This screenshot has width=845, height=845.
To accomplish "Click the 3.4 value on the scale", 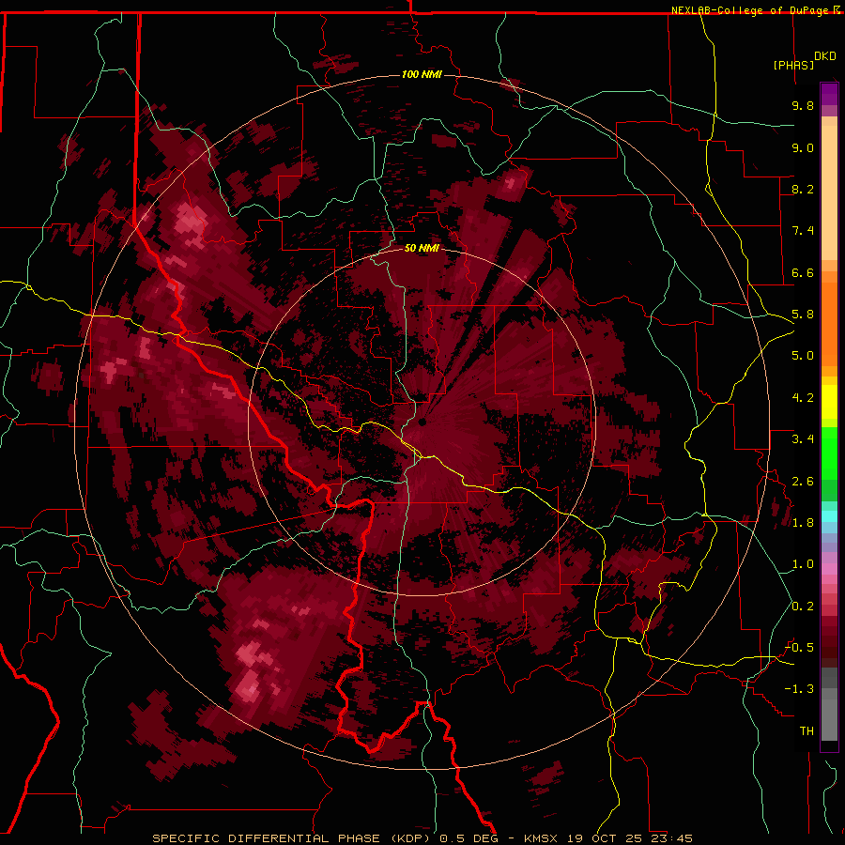I will pos(803,439).
